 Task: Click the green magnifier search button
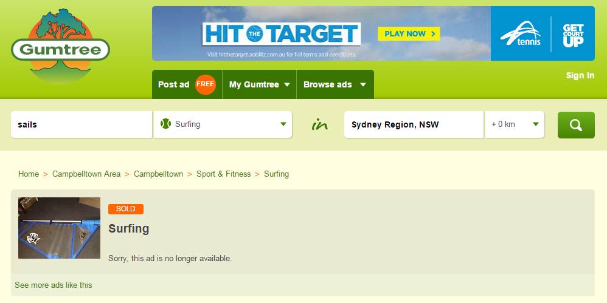click(576, 125)
